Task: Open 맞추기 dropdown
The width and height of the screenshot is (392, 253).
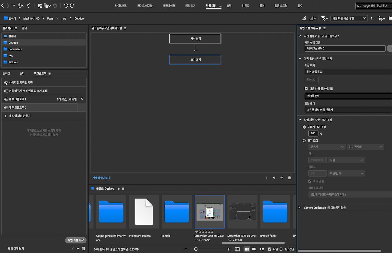Action: (327, 147)
